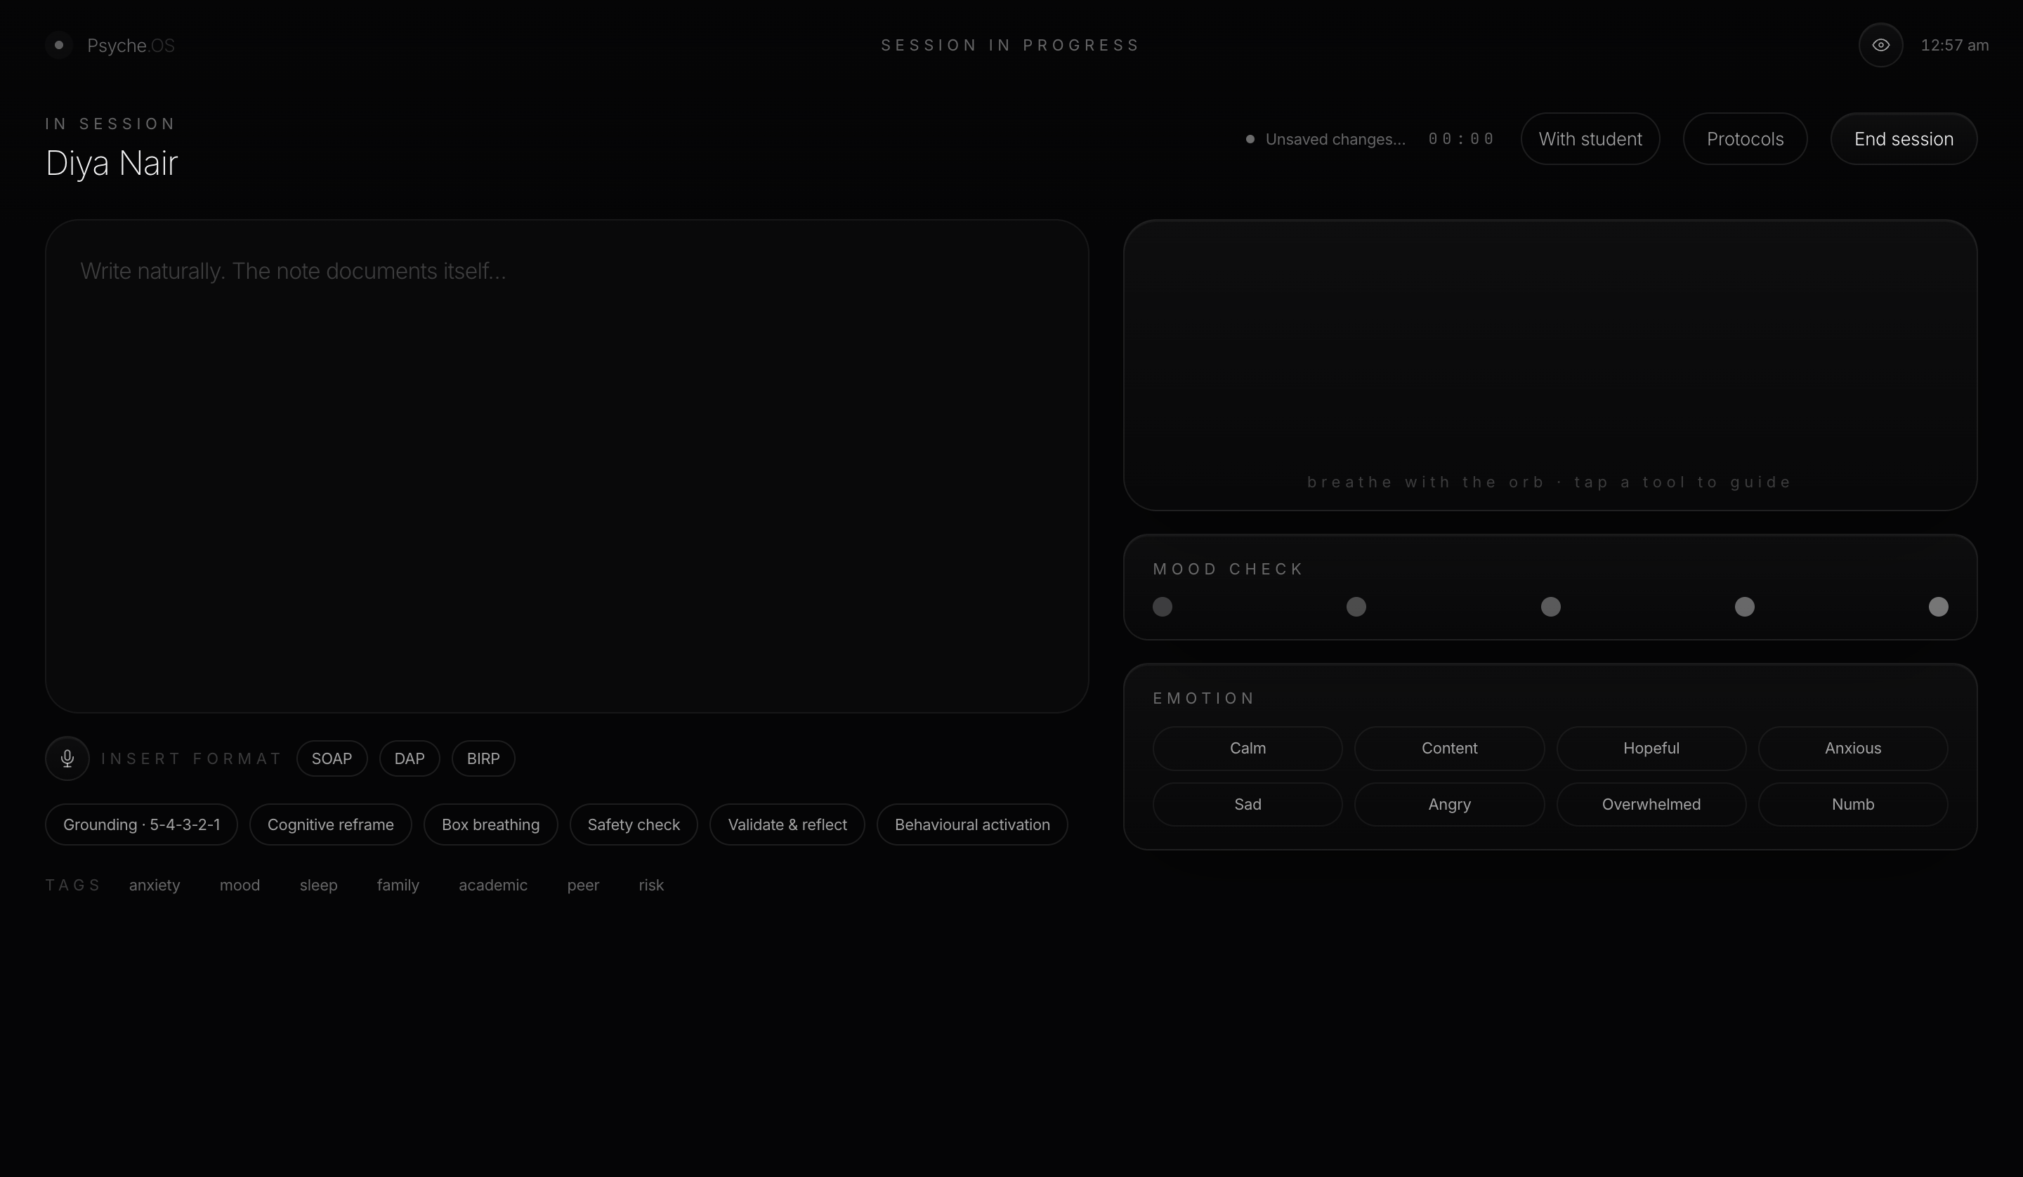The image size is (2023, 1177).
Task: Toggle the anxiety tag
Action: point(154,884)
